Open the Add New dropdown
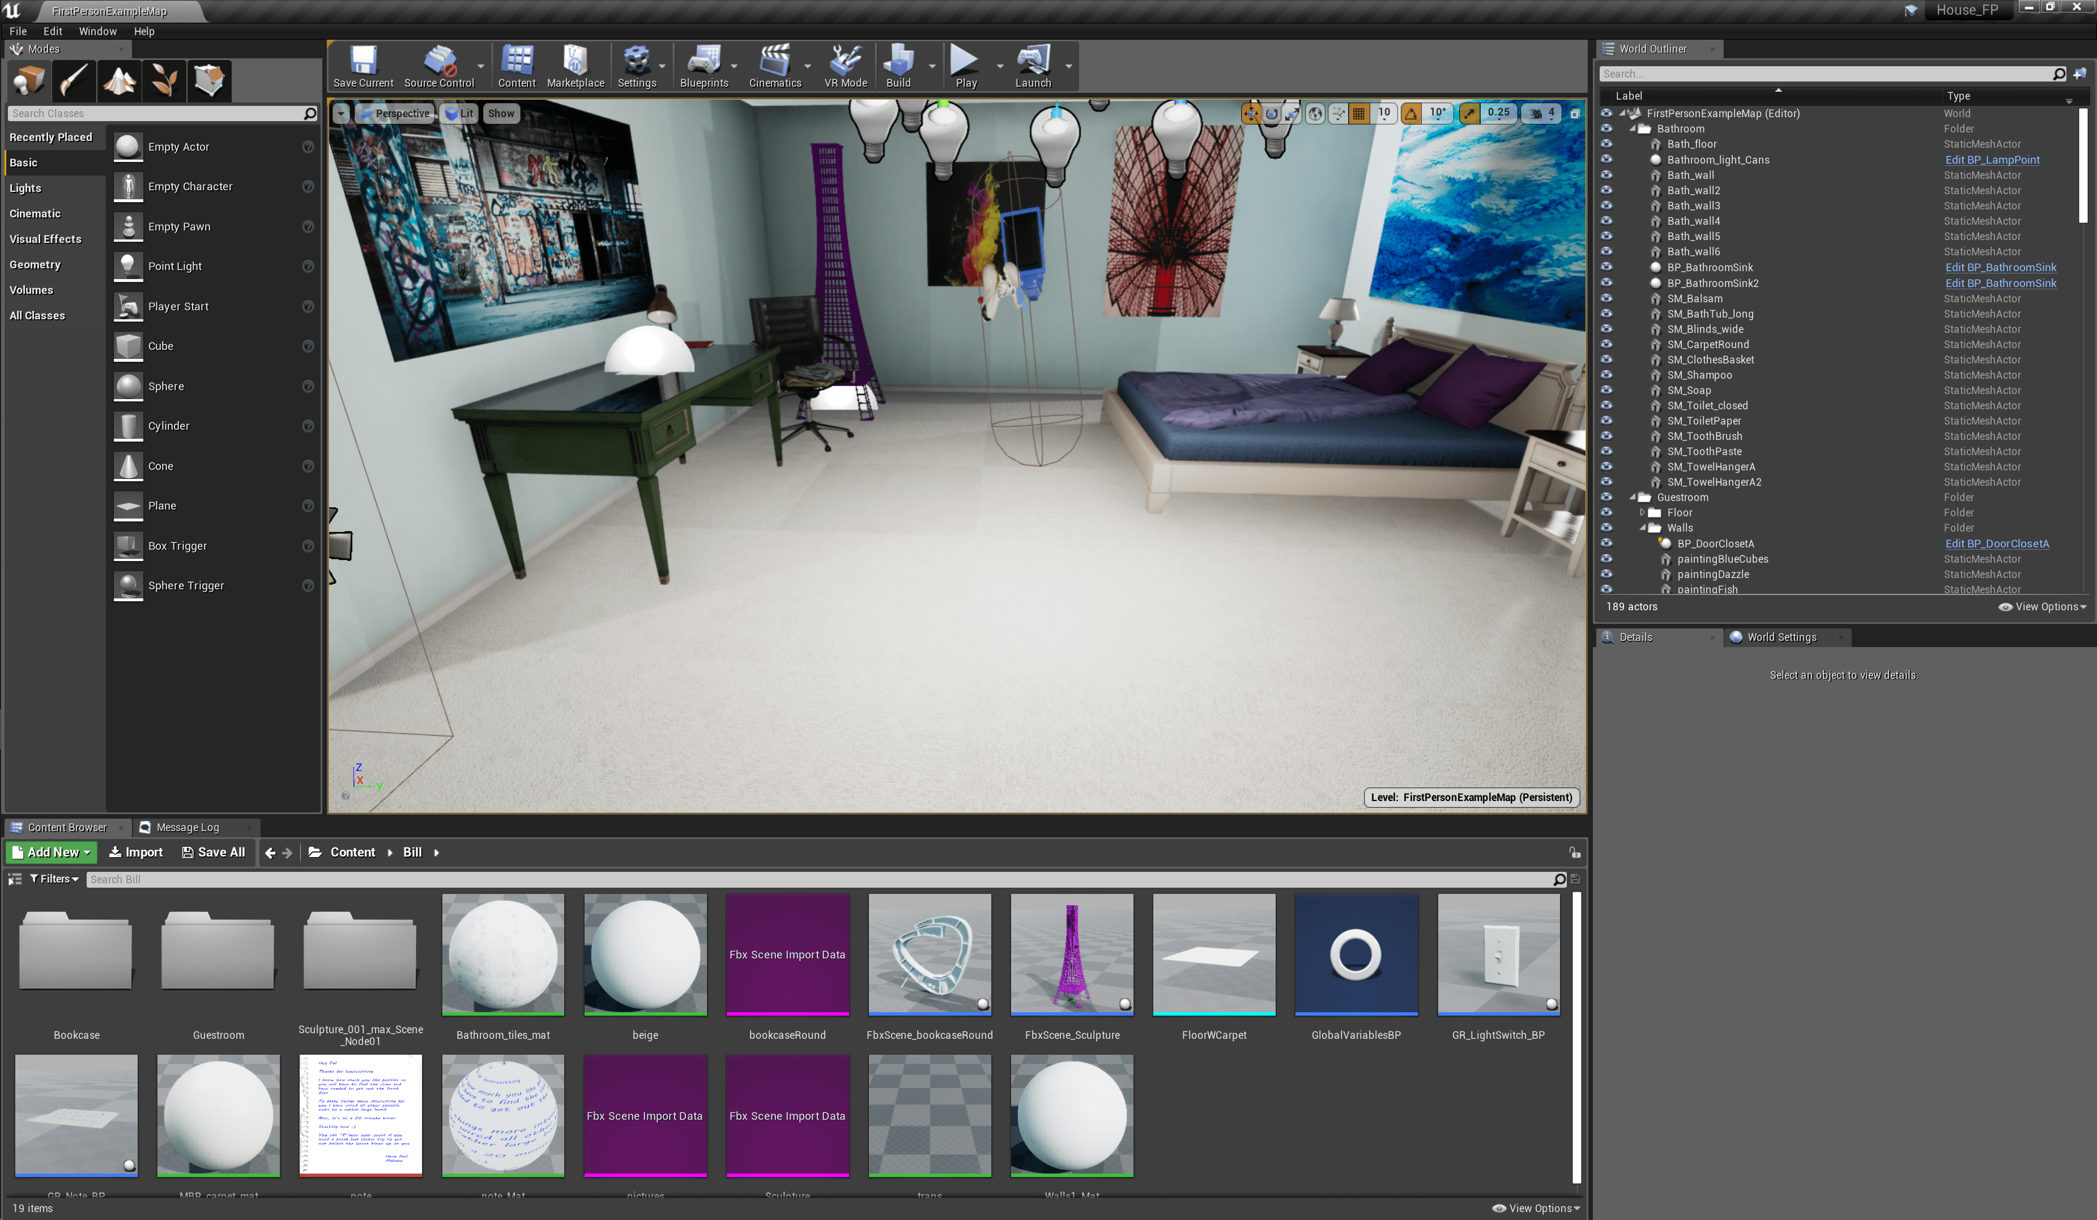 coord(52,851)
